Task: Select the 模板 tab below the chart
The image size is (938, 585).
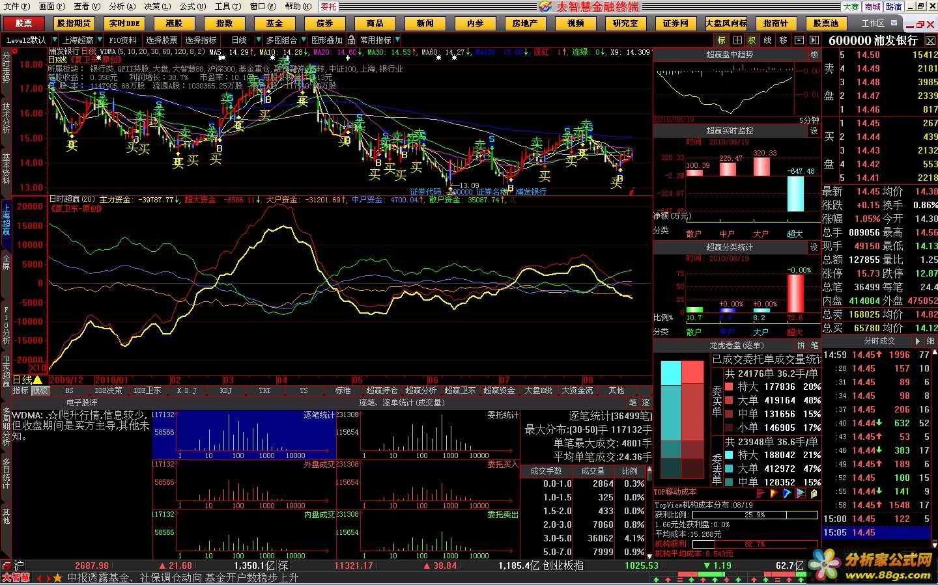Action: point(40,390)
